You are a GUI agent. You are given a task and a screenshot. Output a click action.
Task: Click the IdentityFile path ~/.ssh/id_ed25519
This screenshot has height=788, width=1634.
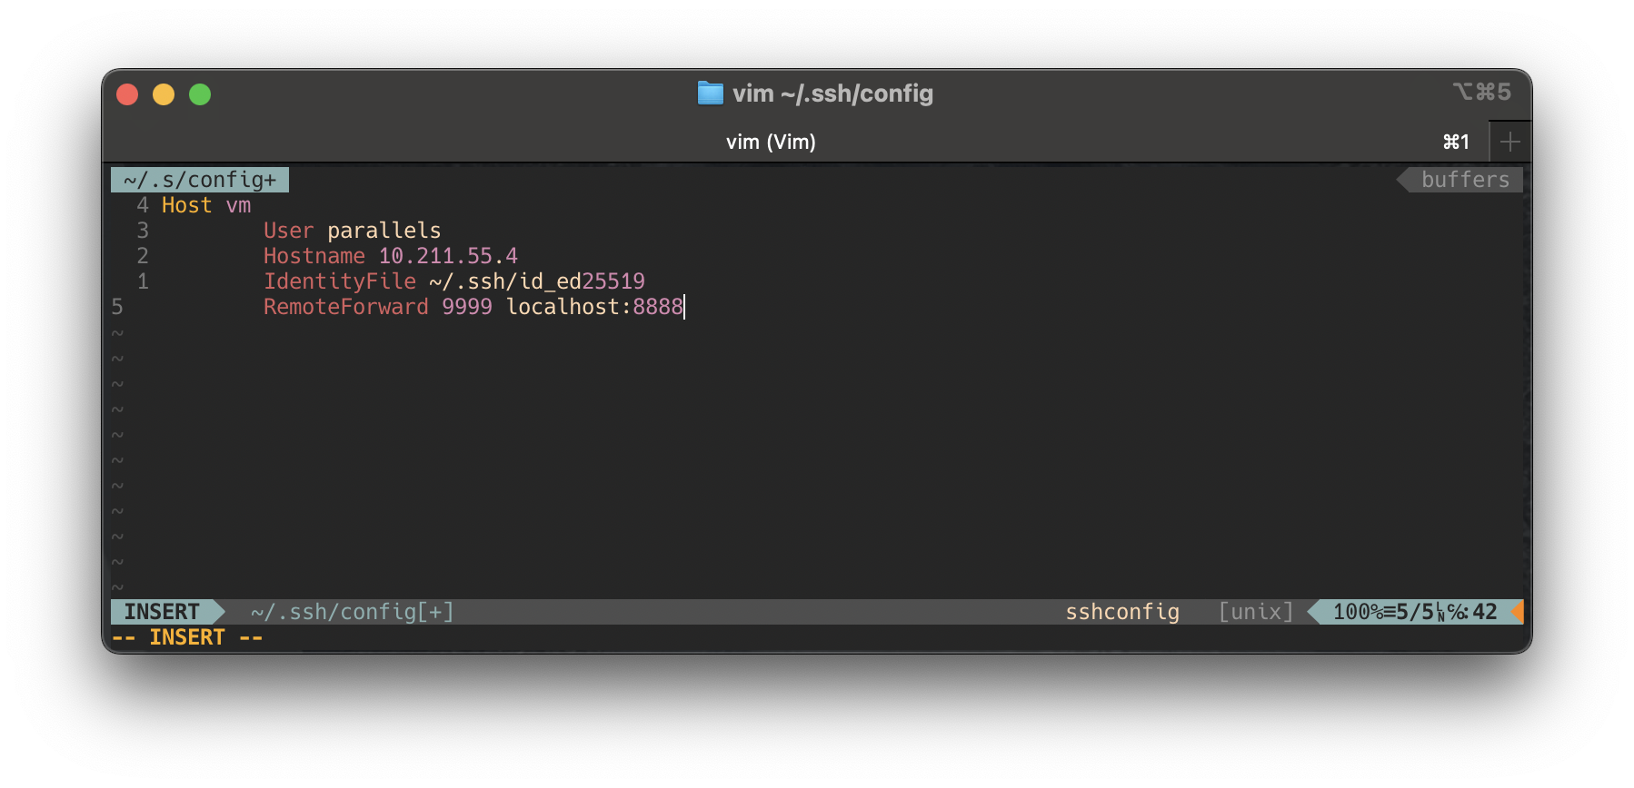[x=536, y=281]
